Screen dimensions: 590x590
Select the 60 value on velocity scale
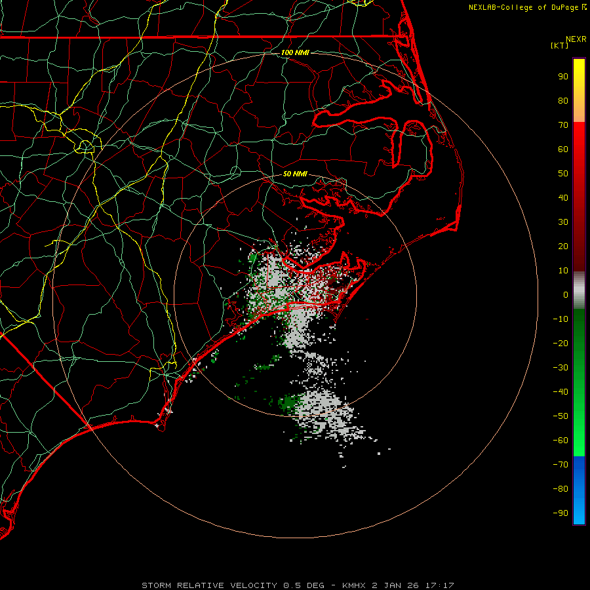(x=563, y=149)
